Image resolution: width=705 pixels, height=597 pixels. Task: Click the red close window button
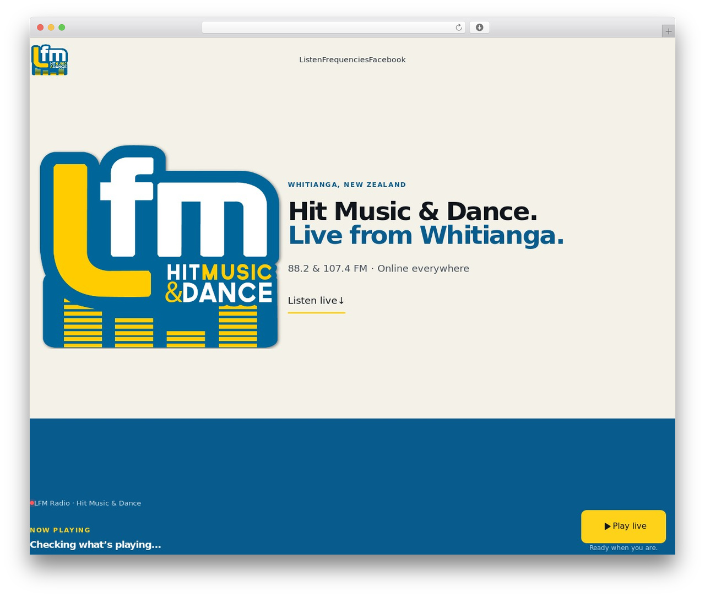[x=40, y=28]
